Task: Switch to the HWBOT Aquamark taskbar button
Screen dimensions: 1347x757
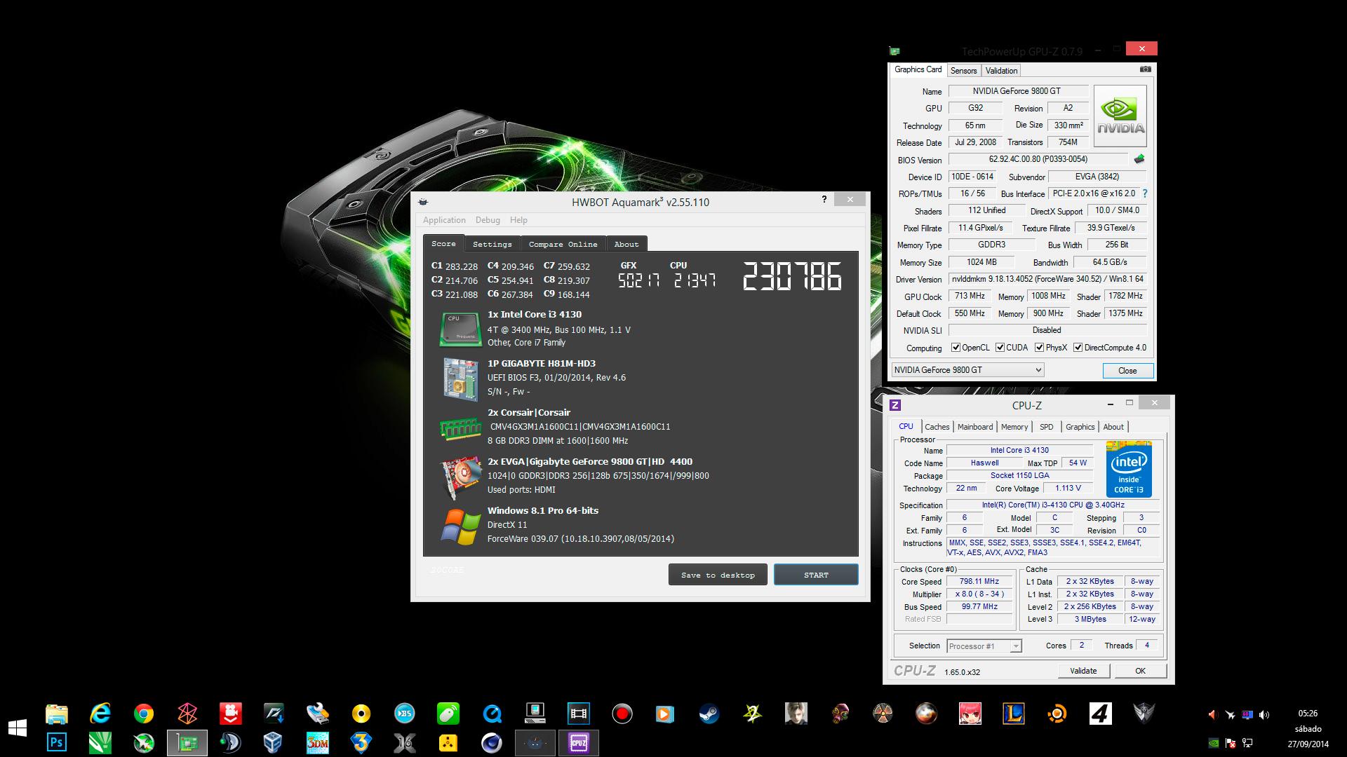Action: 535,742
